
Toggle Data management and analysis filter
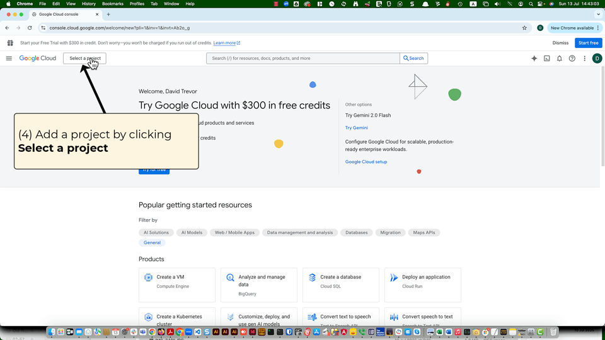click(x=300, y=232)
